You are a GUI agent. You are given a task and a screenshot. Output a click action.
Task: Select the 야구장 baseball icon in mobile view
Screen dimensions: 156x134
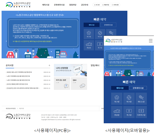129,99
